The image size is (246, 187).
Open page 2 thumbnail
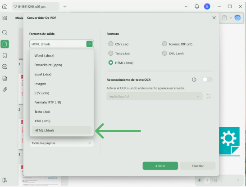click(21, 89)
